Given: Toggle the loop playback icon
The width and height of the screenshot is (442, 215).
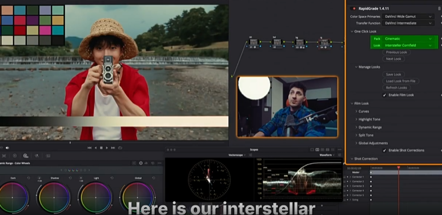Looking at the screenshot, I should [120, 148].
